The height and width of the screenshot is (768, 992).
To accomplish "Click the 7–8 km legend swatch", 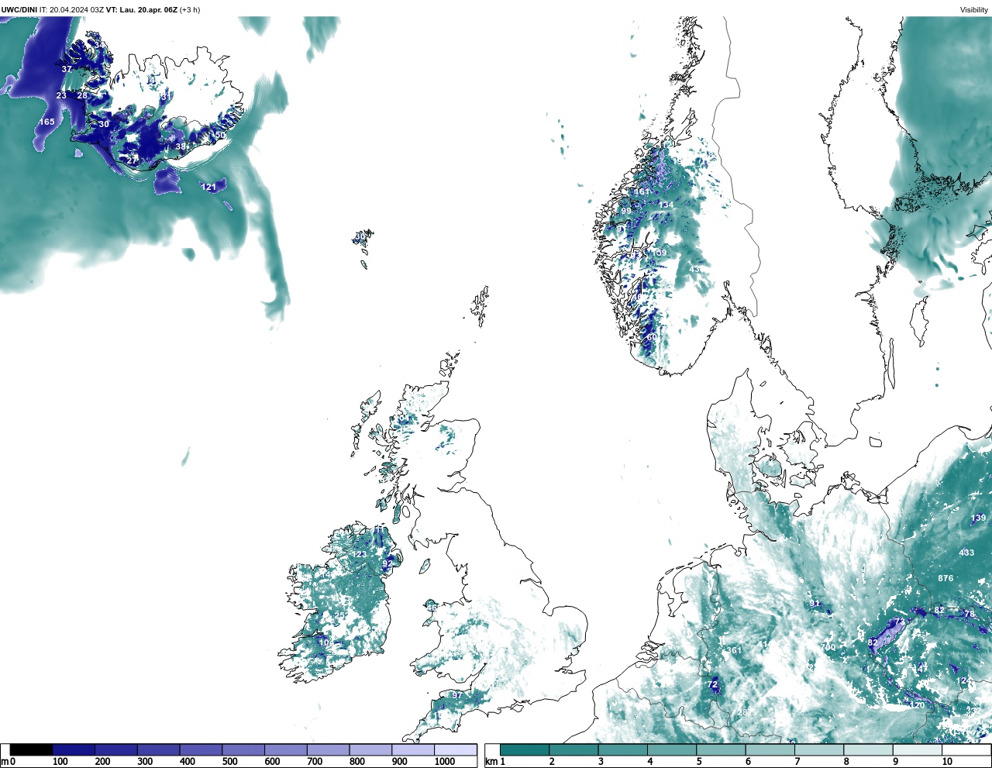I will [819, 749].
